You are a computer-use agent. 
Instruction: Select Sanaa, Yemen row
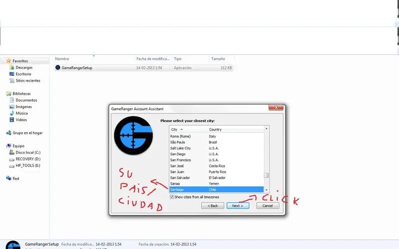coord(216,183)
